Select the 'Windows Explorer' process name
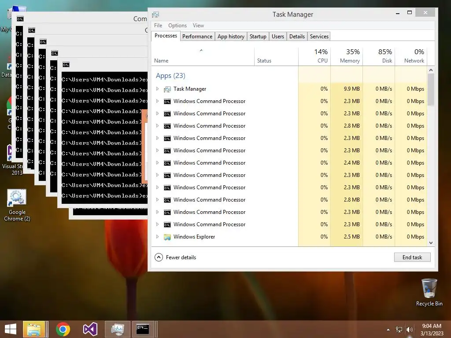The width and height of the screenshot is (451, 338). point(194,236)
